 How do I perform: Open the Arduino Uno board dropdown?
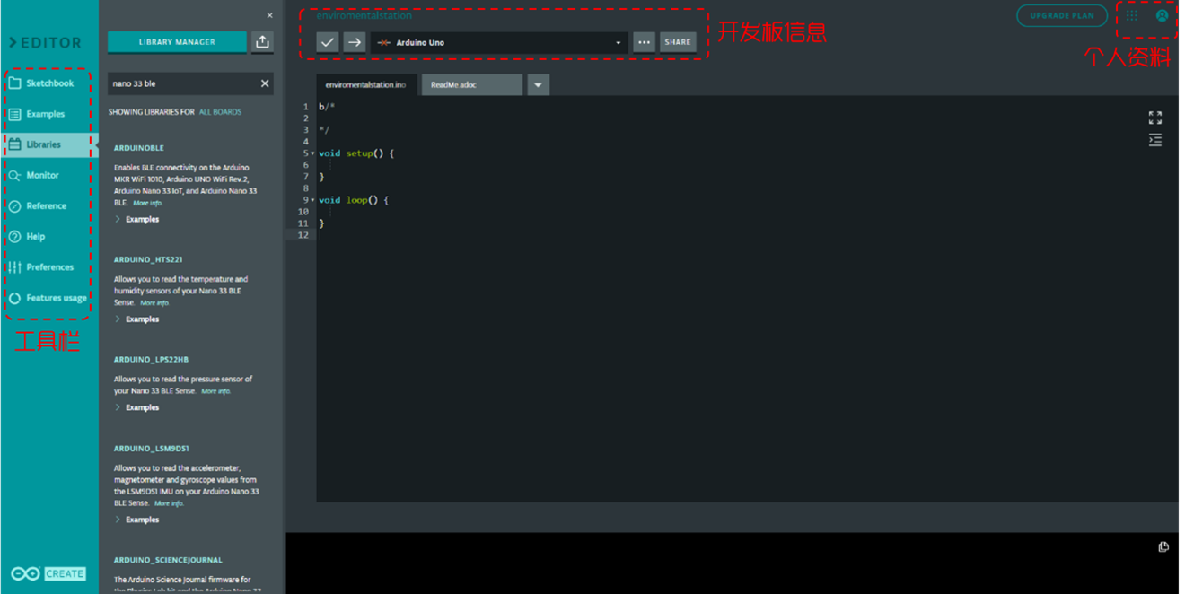[x=499, y=42]
